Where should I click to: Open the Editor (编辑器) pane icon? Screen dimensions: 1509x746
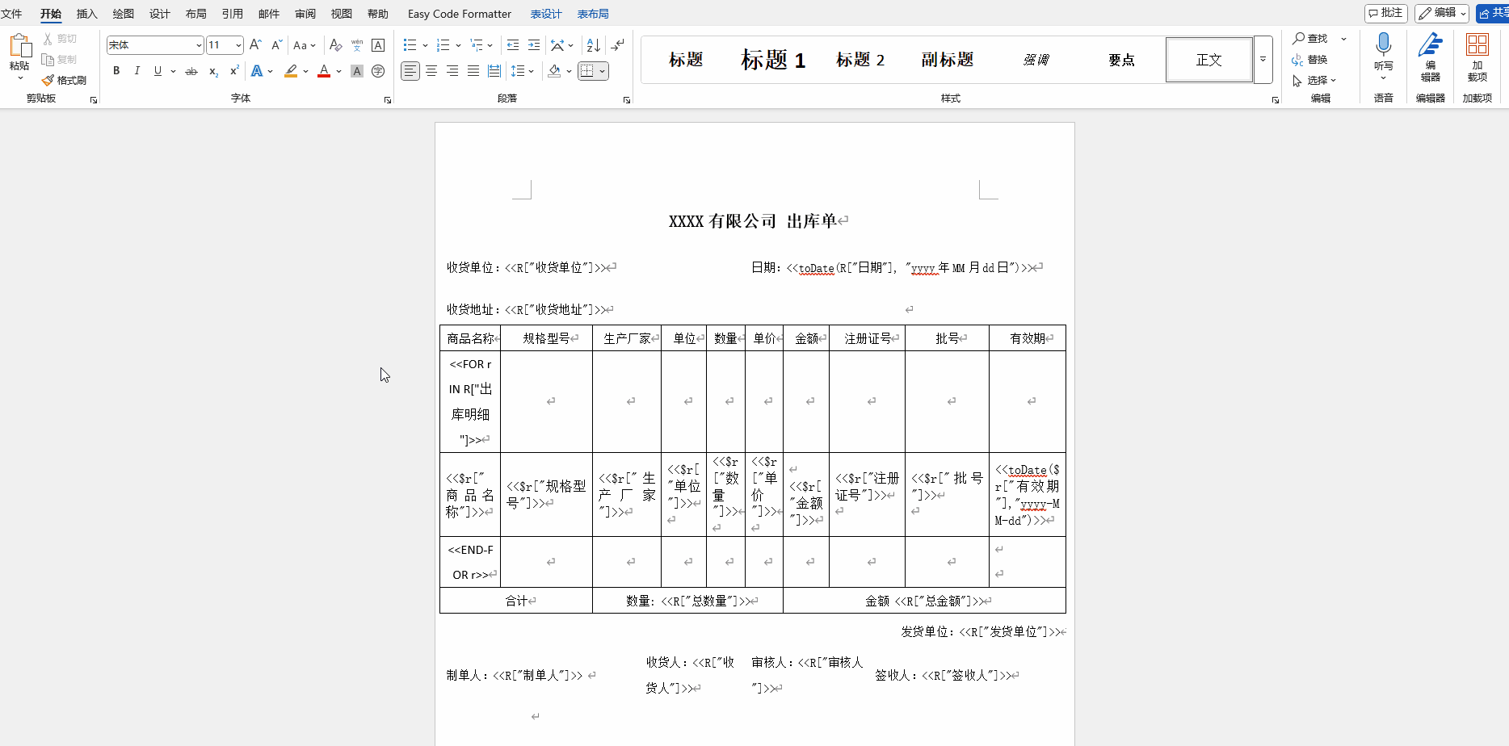(1430, 57)
